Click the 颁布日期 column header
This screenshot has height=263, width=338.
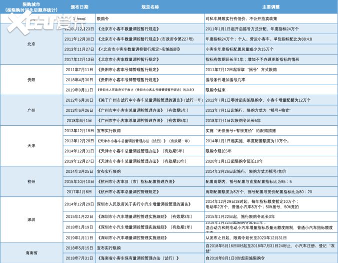point(79,7)
